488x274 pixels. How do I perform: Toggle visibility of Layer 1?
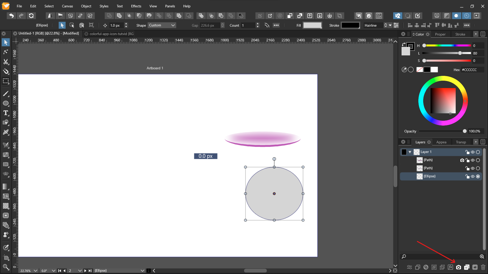473,152
